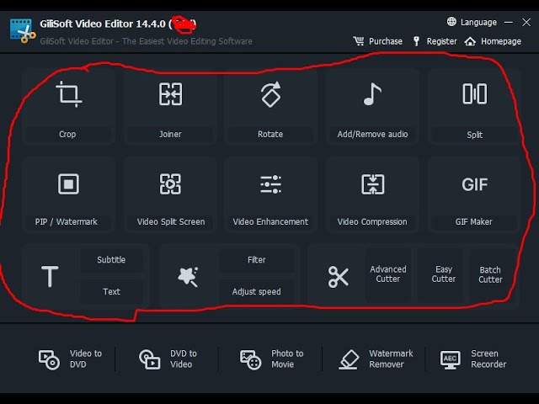Open the Filter button
This screenshot has width=539, height=404.
point(256,260)
